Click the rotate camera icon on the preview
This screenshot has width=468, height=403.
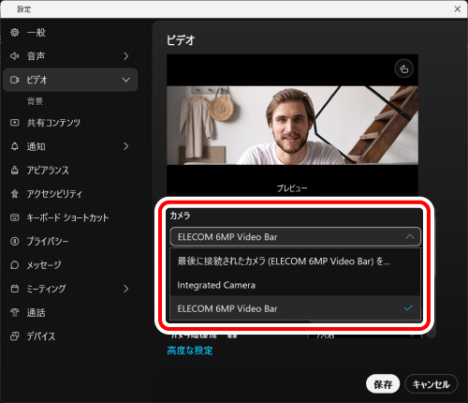pos(404,68)
